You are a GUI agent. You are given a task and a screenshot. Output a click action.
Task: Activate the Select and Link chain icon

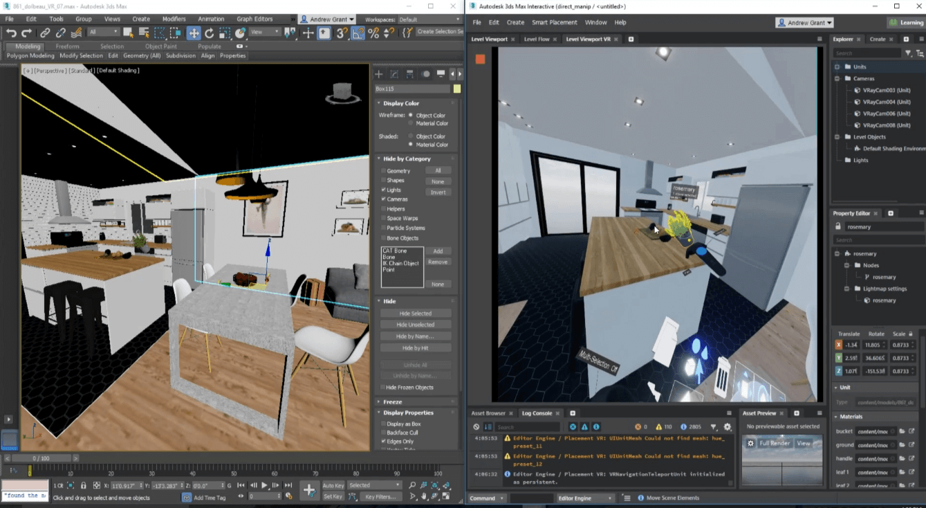point(45,33)
